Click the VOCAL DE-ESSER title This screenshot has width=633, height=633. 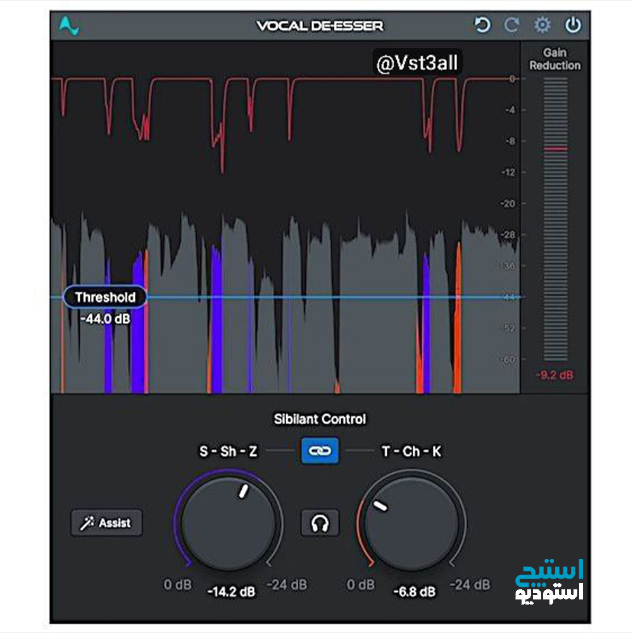[320, 26]
